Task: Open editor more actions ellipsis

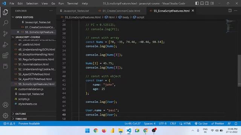Action: point(236,10)
